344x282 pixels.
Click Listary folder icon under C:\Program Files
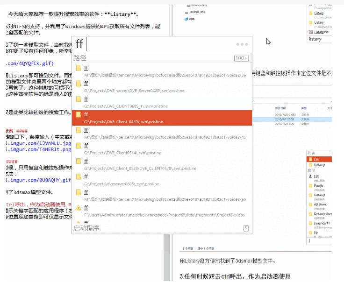pos(311,22)
